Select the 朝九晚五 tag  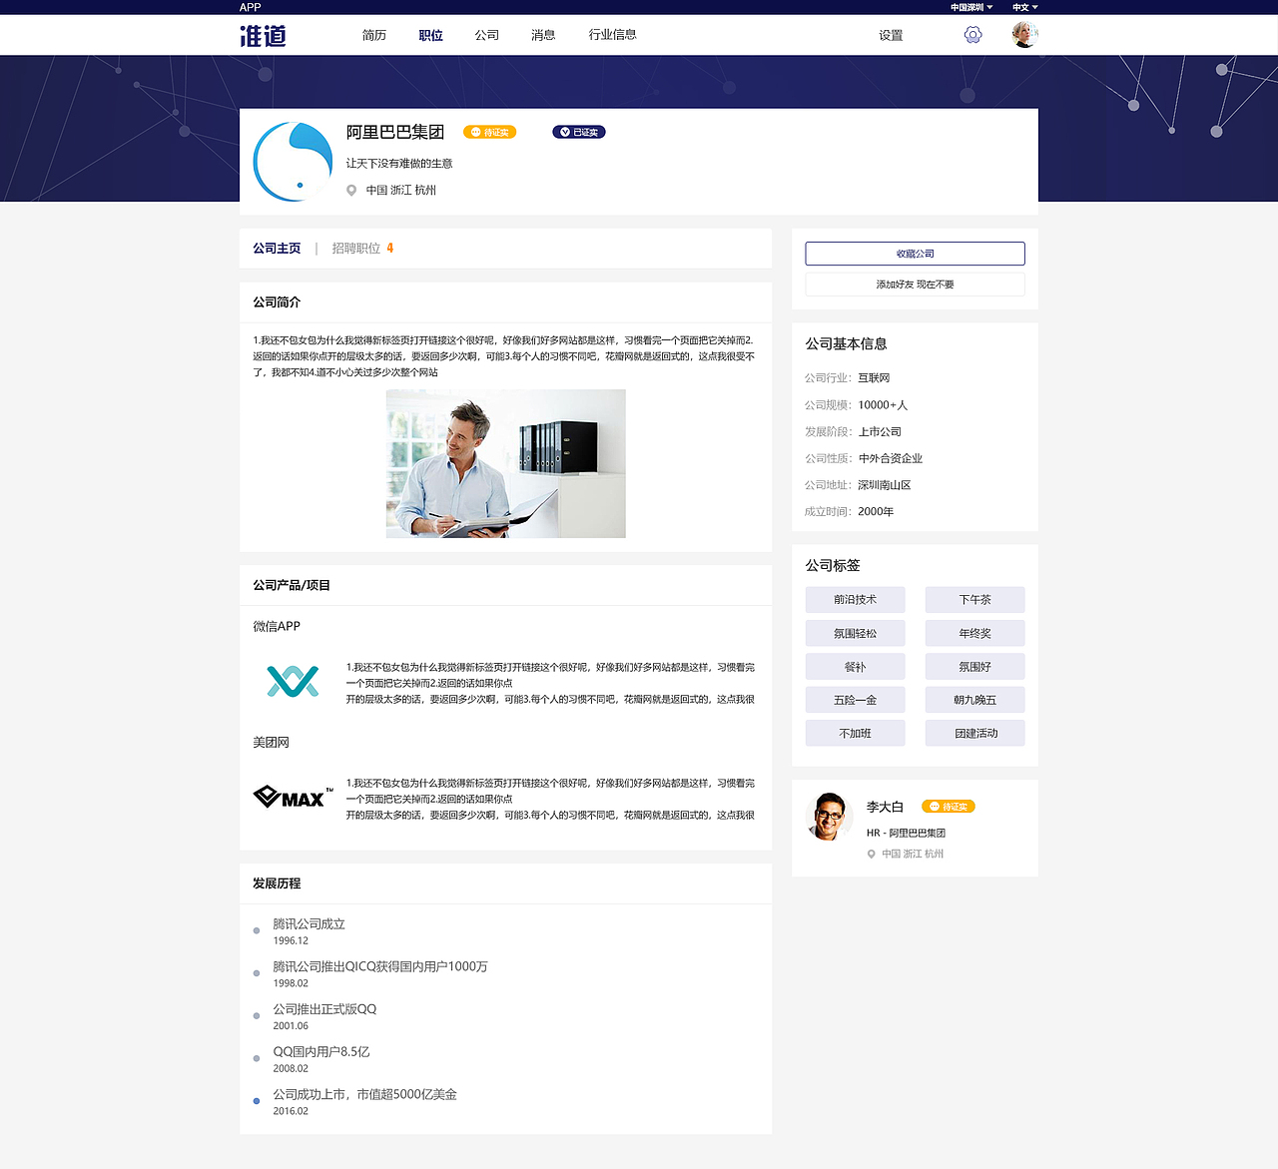pos(974,700)
